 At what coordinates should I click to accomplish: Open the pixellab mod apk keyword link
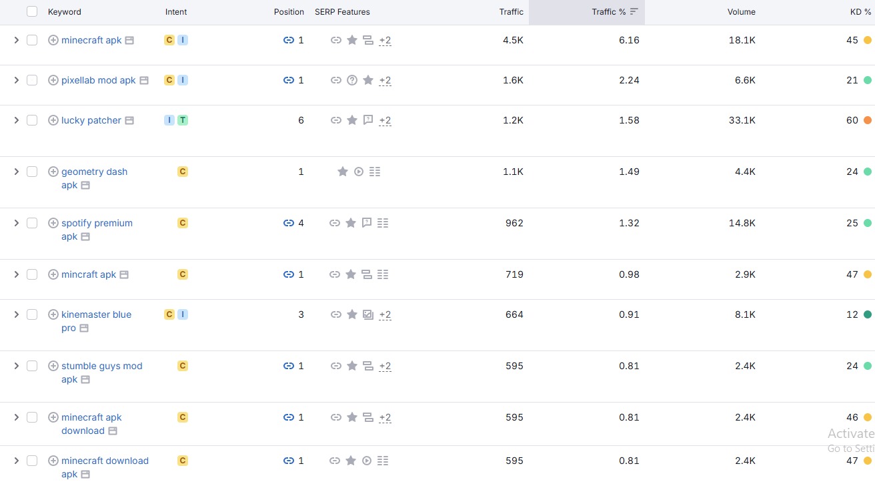[x=98, y=80]
